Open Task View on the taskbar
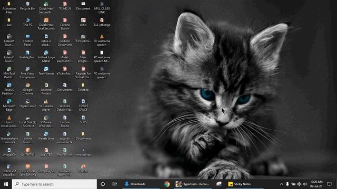 pyautogui.click(x=115, y=184)
